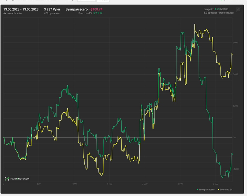Click the 500 hands x-axis label

[x=39, y=184]
